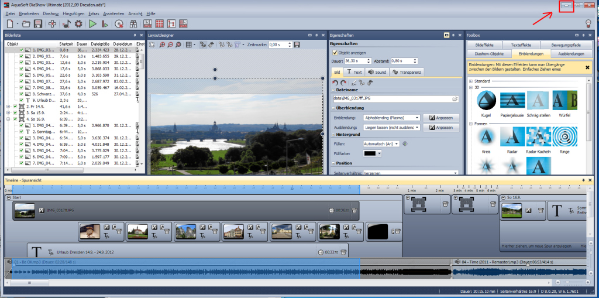Click the undo arrow in Eigenschaften panel
Viewport: 599px width, 298px height.
335,83
